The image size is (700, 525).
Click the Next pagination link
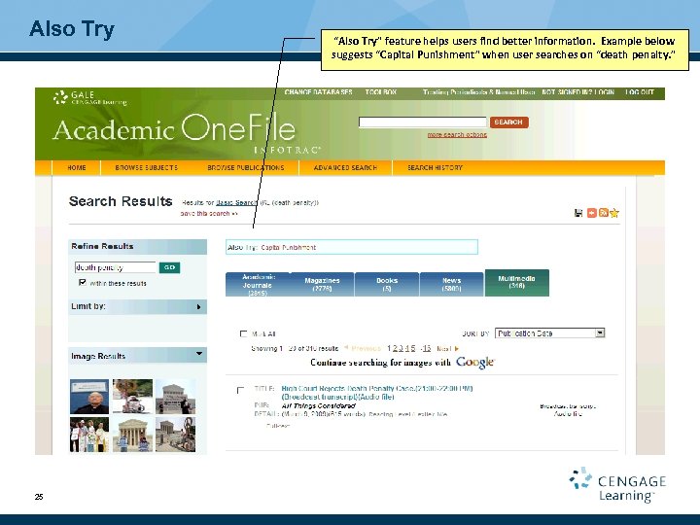coord(444,348)
